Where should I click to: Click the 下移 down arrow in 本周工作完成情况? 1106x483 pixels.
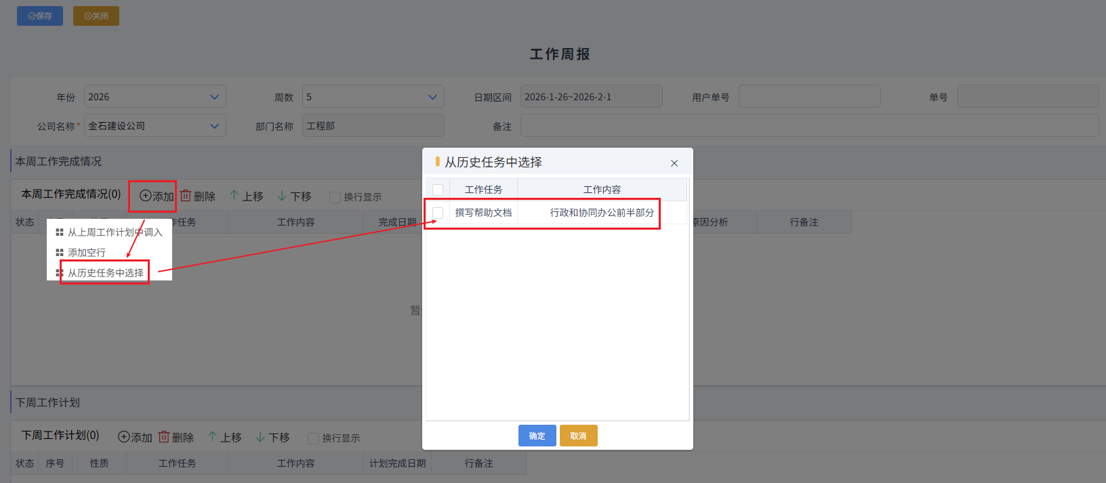coord(282,196)
